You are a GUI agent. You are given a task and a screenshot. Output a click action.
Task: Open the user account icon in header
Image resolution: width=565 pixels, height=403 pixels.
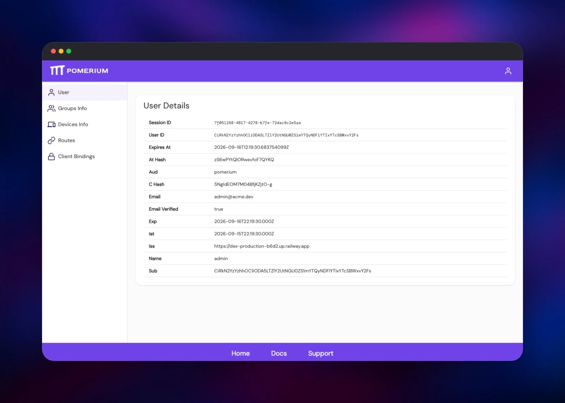[x=508, y=71]
